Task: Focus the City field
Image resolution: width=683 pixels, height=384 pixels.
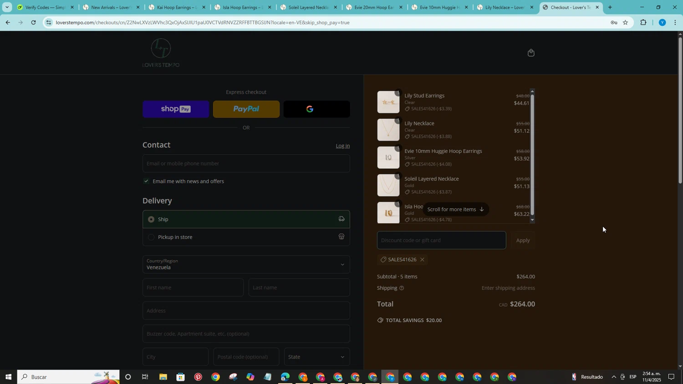Action: click(175, 357)
